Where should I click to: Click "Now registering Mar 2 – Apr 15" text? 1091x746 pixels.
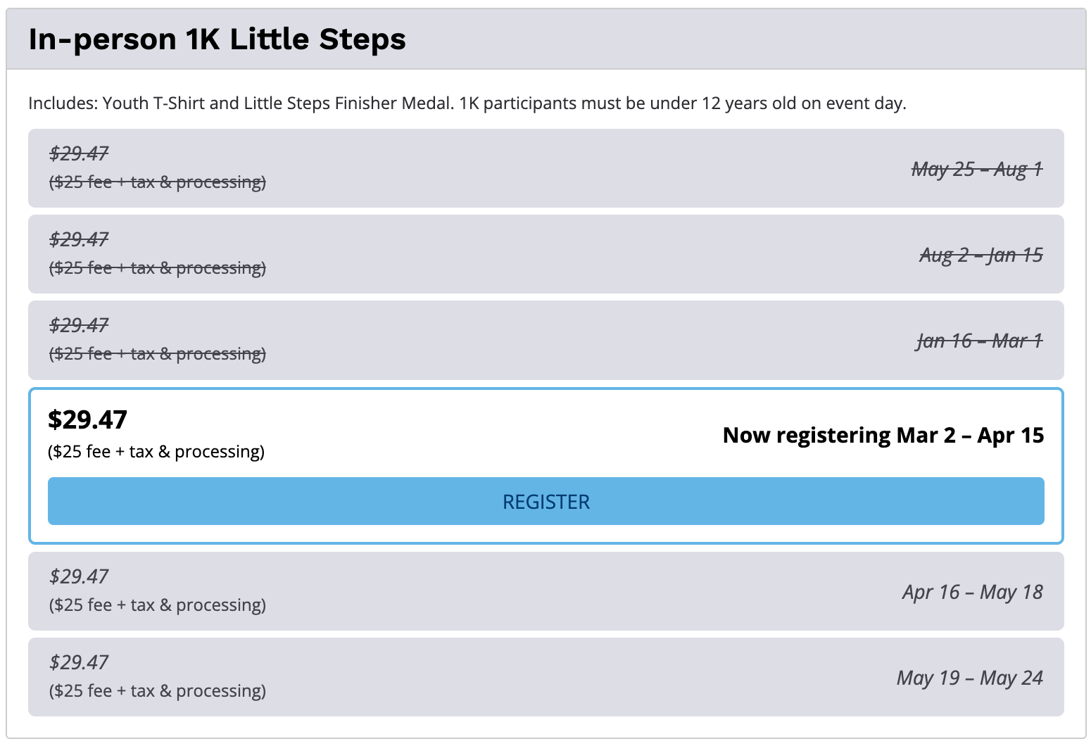[883, 435]
